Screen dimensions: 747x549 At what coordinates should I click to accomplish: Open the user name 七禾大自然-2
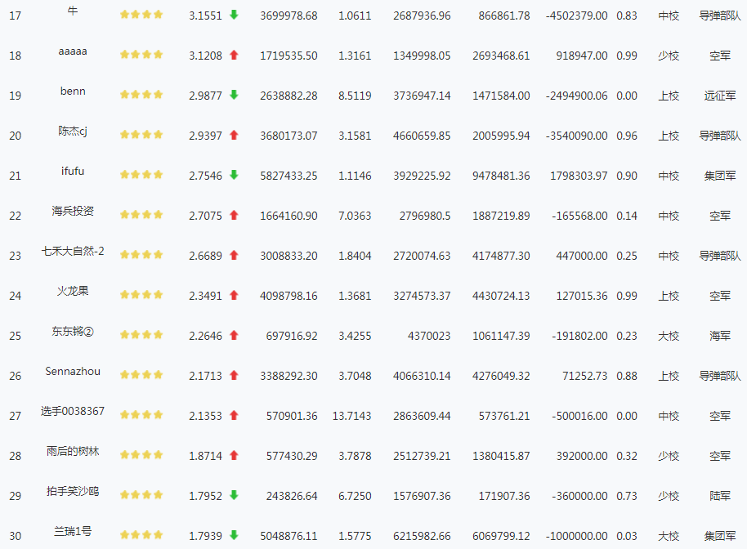point(73,251)
